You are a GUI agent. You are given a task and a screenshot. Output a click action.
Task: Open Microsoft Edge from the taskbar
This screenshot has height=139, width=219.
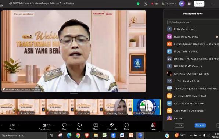(x=69, y=135)
